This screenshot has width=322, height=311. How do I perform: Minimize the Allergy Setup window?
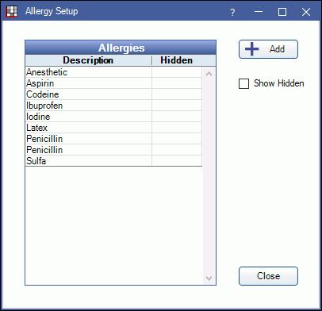coord(259,12)
